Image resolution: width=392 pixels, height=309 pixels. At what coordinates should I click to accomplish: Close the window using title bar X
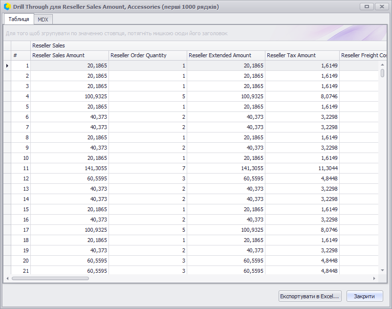pyautogui.click(x=382, y=7)
